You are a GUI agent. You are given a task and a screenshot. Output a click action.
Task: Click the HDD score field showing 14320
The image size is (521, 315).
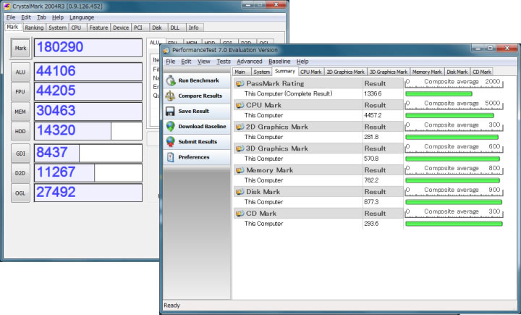(88, 131)
